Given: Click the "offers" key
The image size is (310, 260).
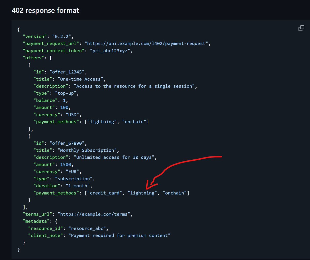Looking at the screenshot, I should coord(33,58).
